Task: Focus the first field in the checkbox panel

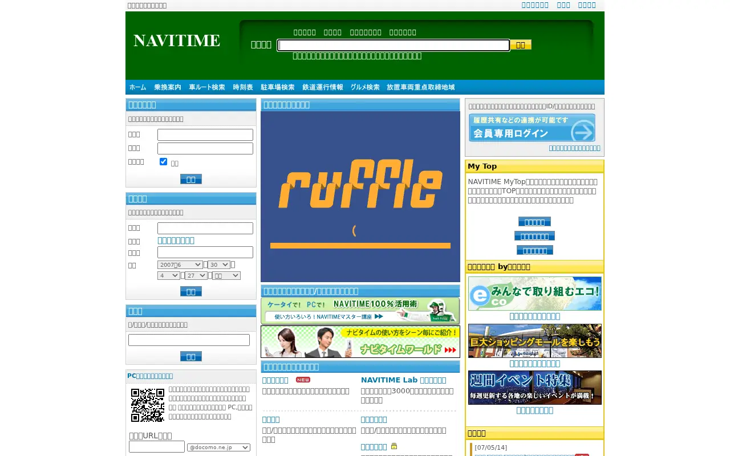Action: (205, 135)
